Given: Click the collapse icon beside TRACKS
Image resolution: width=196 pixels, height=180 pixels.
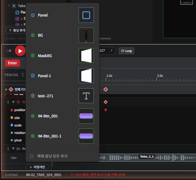Looking at the screenshot, I should tap(22, 75).
